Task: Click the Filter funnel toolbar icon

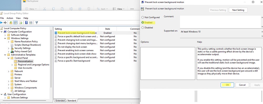Action: (x=36, y=23)
